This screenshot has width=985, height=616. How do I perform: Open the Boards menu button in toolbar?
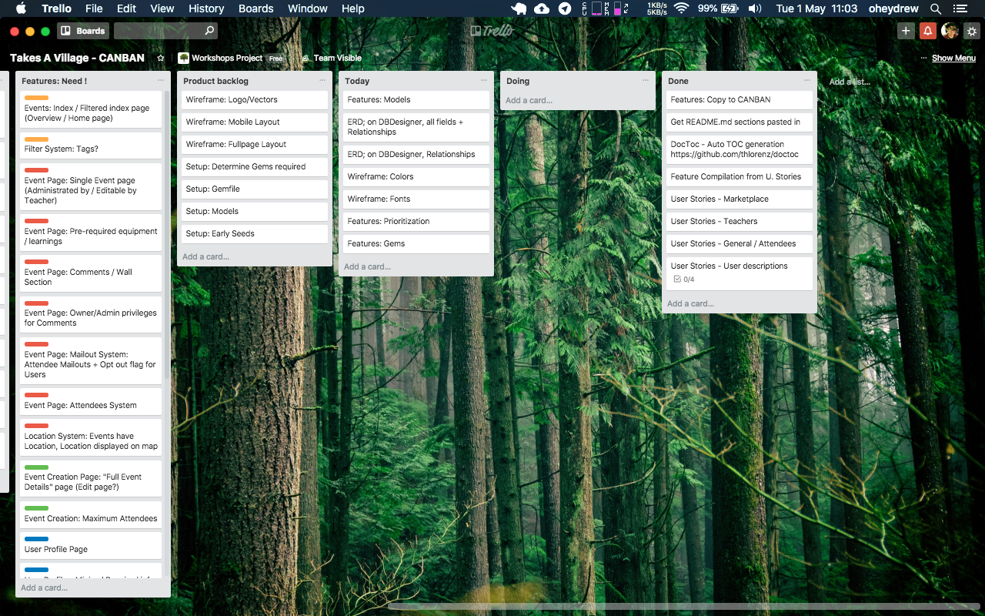tap(83, 31)
